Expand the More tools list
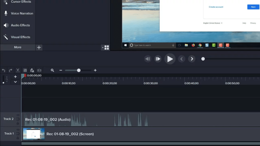This screenshot has width=260, height=146. (x=18, y=47)
